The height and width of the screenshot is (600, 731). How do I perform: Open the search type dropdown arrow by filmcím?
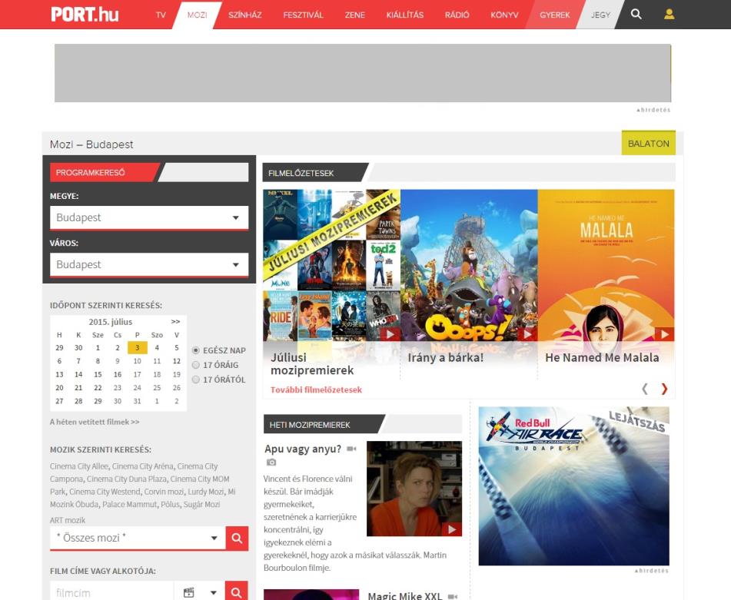coord(214,592)
